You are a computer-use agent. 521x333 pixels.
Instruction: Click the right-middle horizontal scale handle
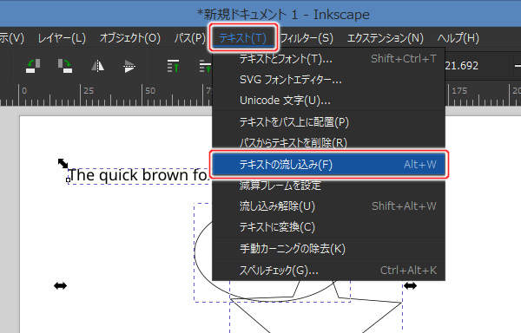(410, 285)
